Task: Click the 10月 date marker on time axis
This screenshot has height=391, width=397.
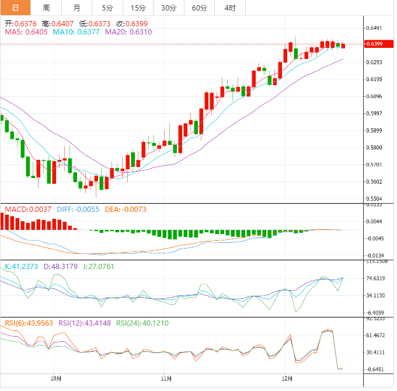Action: tap(56, 378)
